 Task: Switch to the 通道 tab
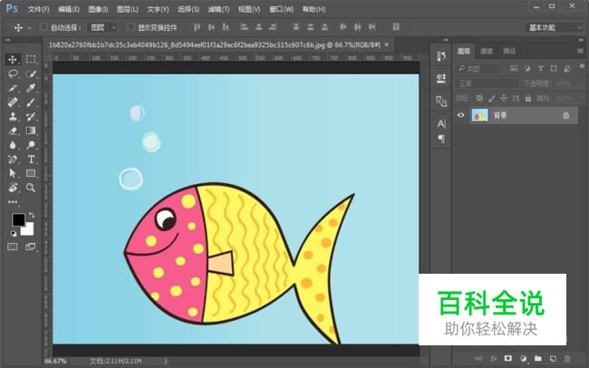487,51
